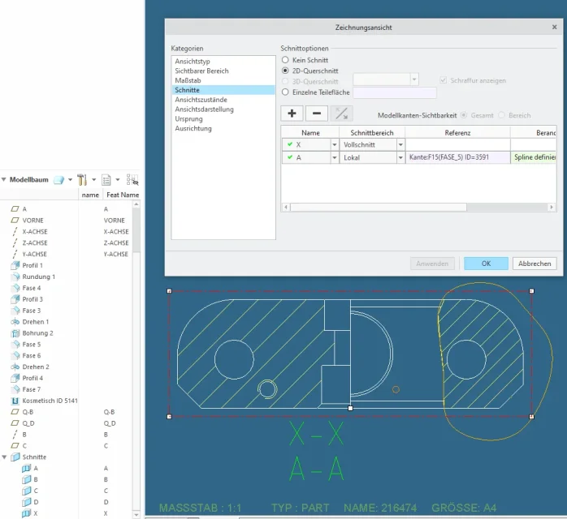Select the 2D-Querschnitt radio button
This screenshot has height=519, width=567.
coord(285,71)
